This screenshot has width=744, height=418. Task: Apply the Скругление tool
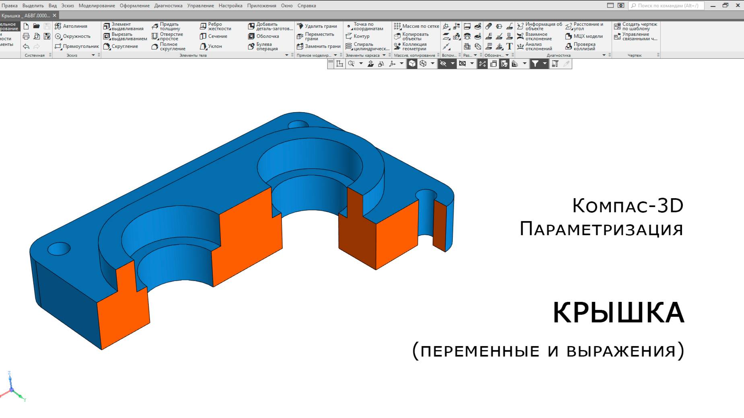click(122, 46)
